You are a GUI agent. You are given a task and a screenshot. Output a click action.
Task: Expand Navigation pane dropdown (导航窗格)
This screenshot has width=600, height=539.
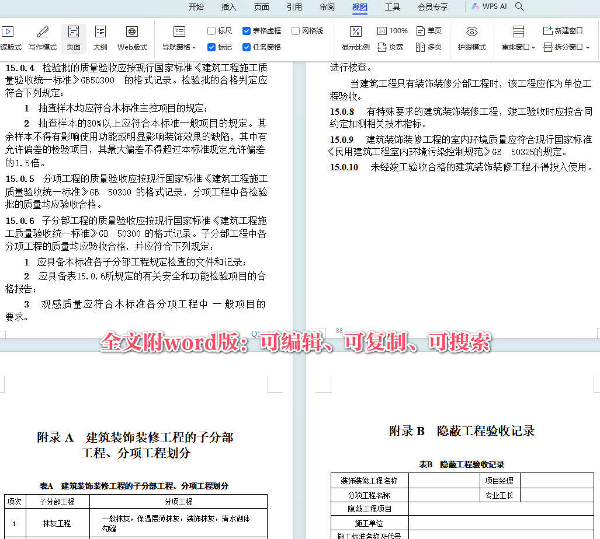click(179, 47)
